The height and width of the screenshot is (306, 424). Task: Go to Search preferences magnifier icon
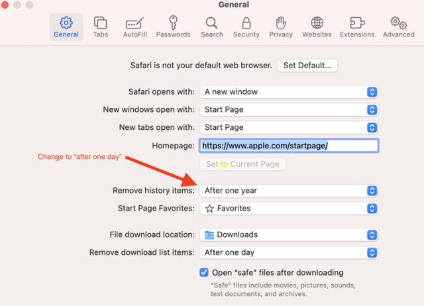pos(212,26)
